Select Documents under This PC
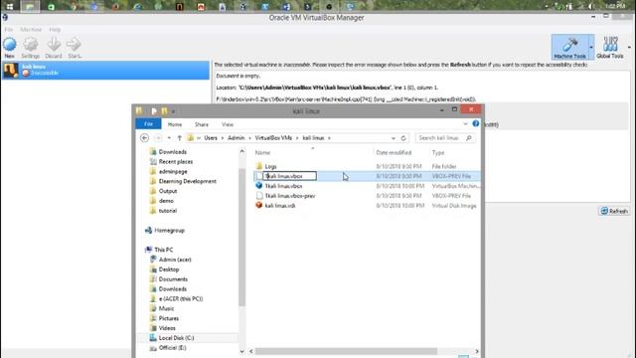The image size is (636, 358). click(173, 279)
